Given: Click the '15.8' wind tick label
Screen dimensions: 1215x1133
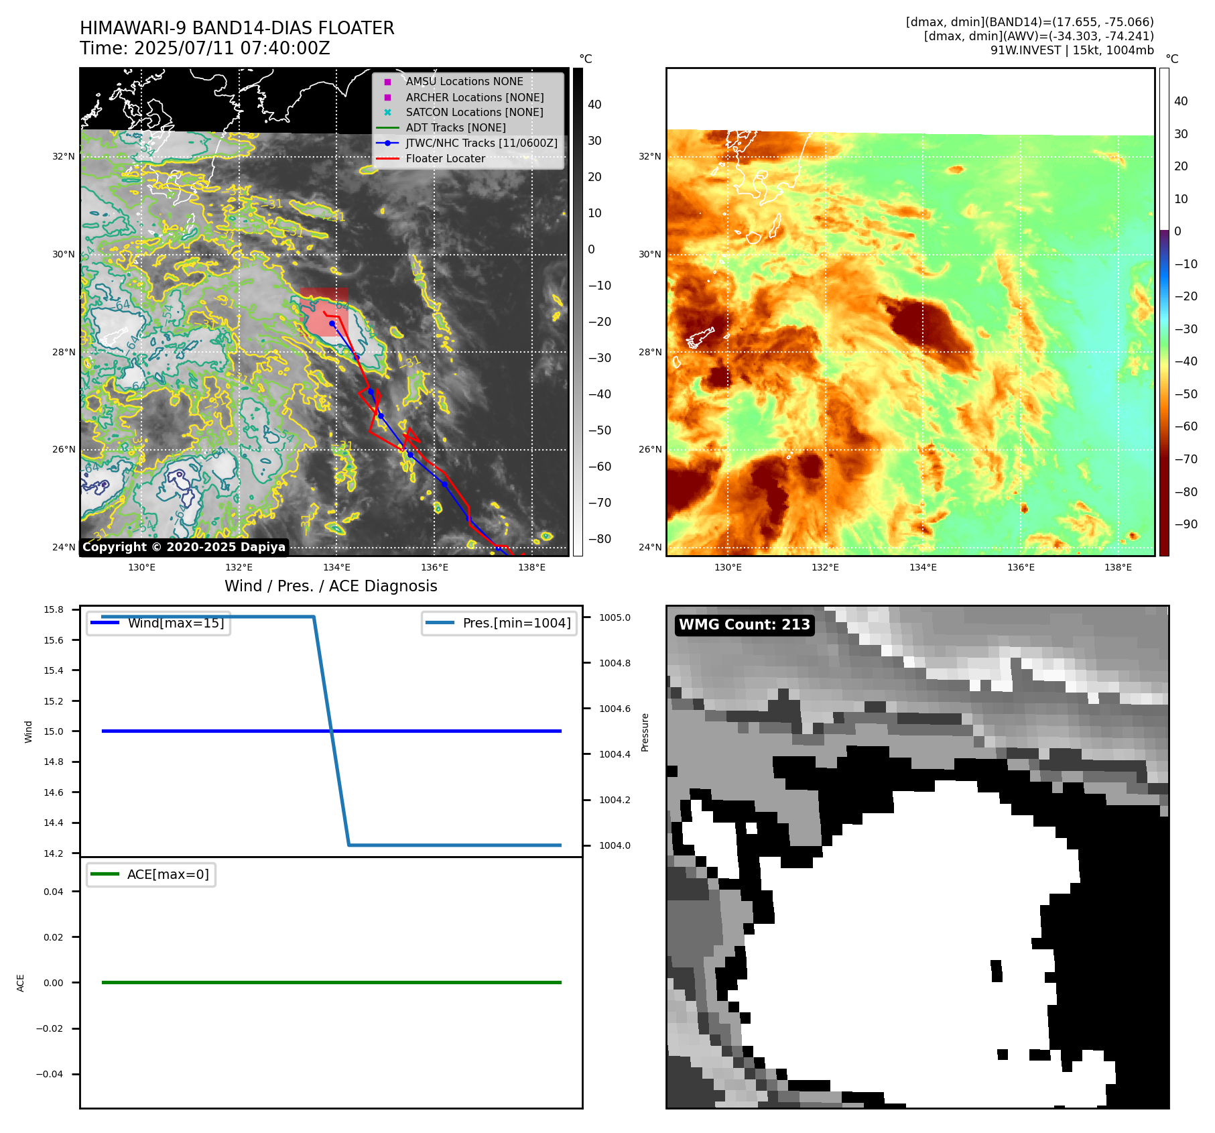Looking at the screenshot, I should coord(54,609).
